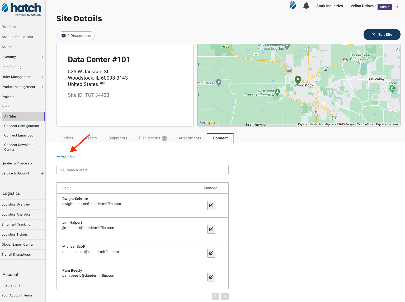Edit Pam Beesly's user access
Screen dimensions: 405x302
point(211,277)
